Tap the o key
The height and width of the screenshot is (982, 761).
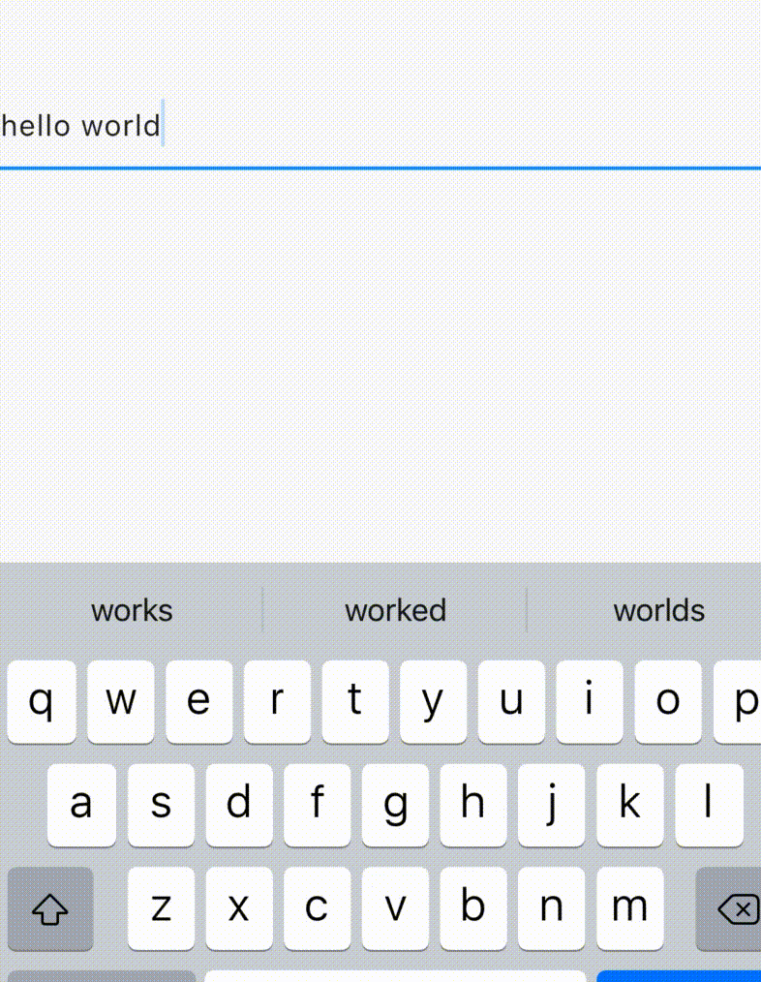coord(668,701)
